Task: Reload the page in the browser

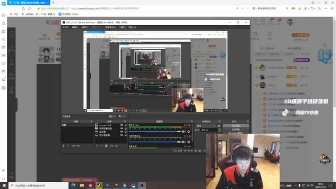Action: click(x=24, y=8)
